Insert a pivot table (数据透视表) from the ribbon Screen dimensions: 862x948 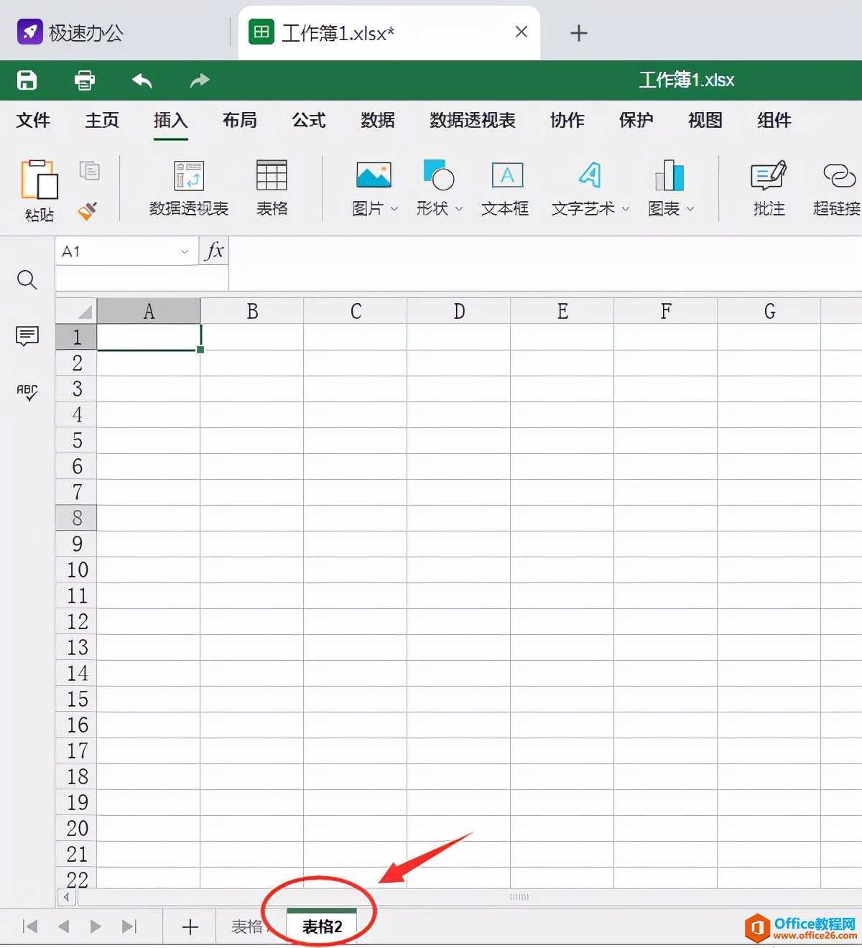click(x=189, y=187)
